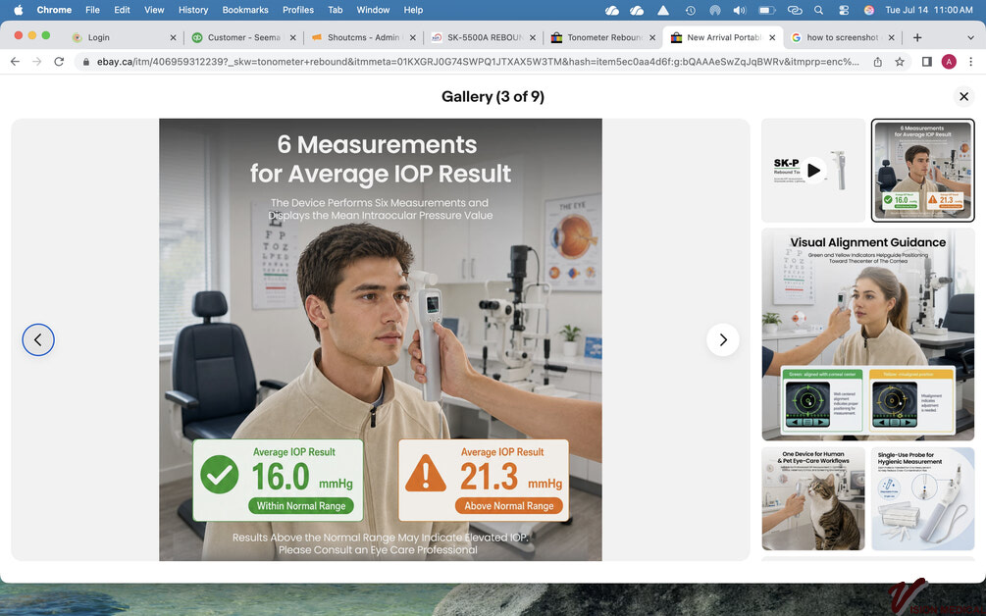The image size is (986, 616).
Task: Open the Edit menu
Action: [x=122, y=10]
